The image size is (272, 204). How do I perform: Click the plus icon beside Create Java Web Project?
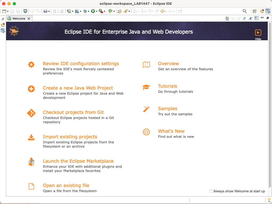(x=31, y=89)
